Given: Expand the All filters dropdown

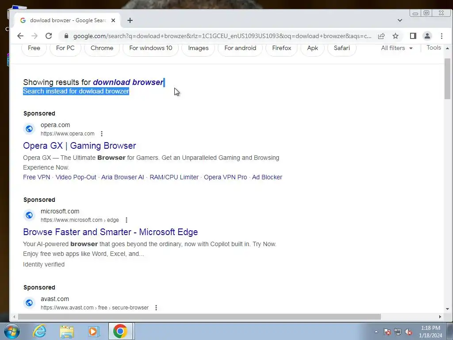Looking at the screenshot, I should (397, 48).
